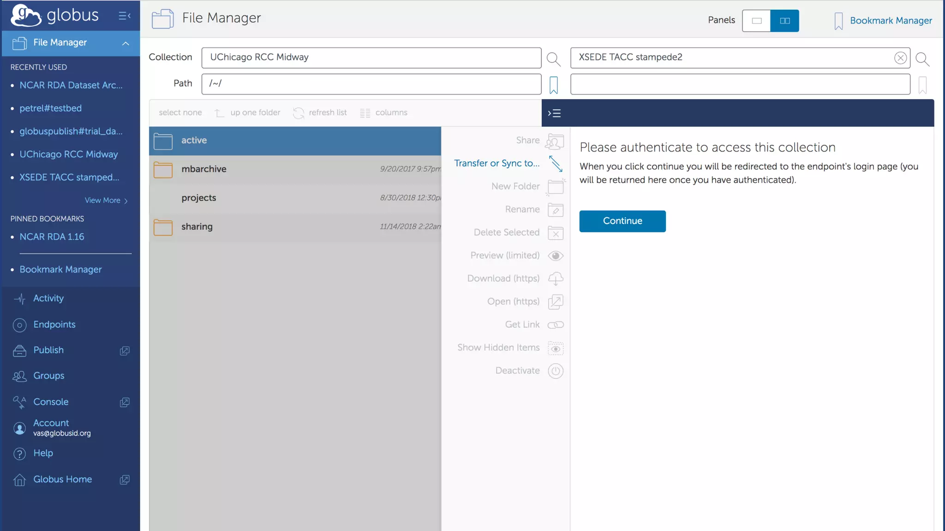
Task: Click the Transfer or Sync arrow icon
Action: click(x=556, y=164)
